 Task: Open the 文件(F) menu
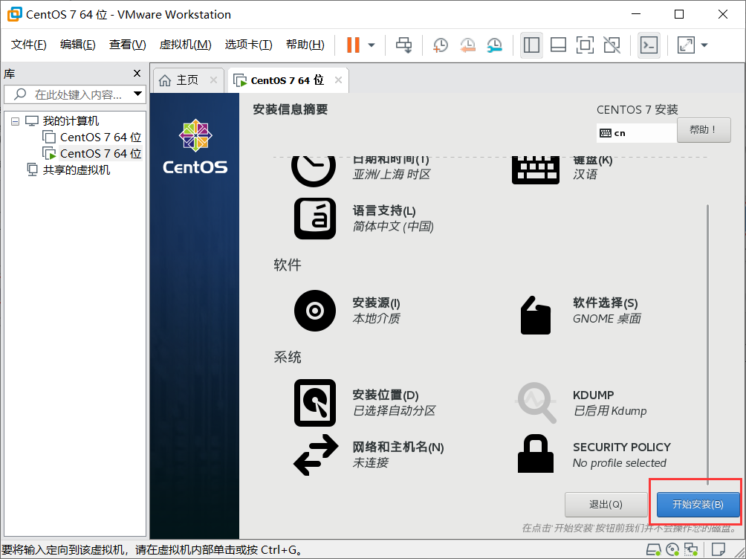[28, 45]
